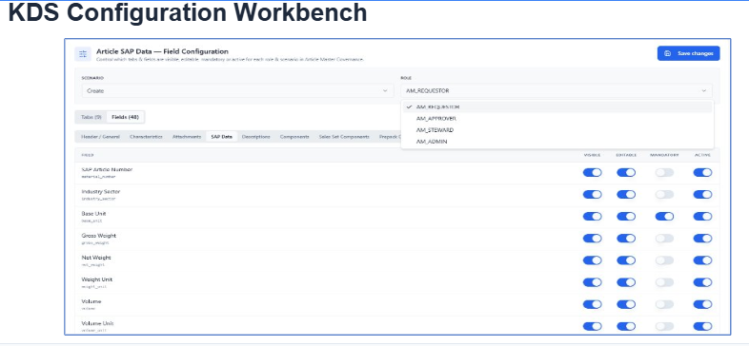Click the ACTIVE column header
The height and width of the screenshot is (346, 749).
pos(702,155)
